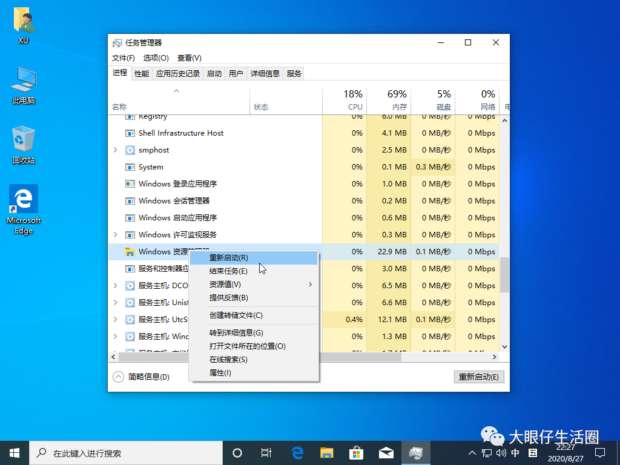Open the 回收站 desktop icon
Image resolution: width=620 pixels, height=465 pixels.
click(23, 140)
